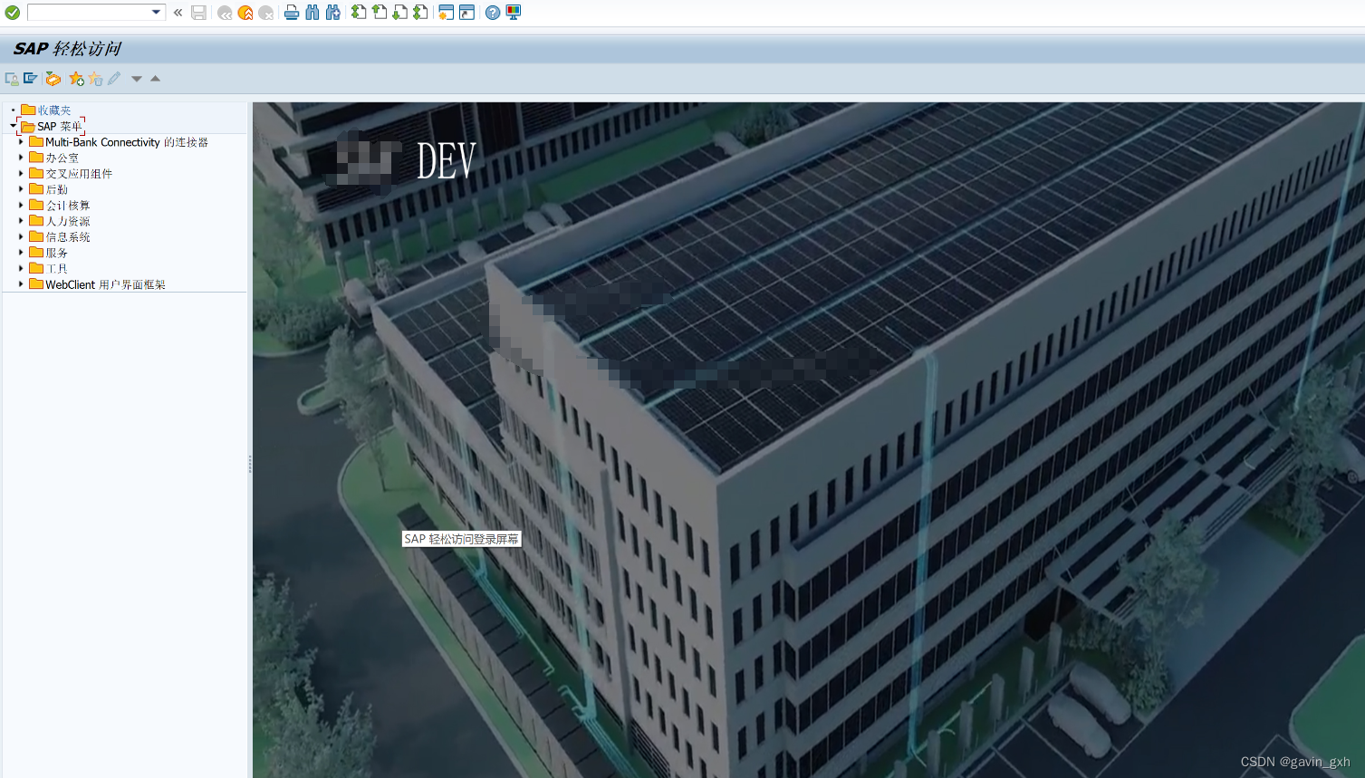Expand the 信息系统 folder node
Viewport: 1365px width, 778px height.
click(x=21, y=236)
